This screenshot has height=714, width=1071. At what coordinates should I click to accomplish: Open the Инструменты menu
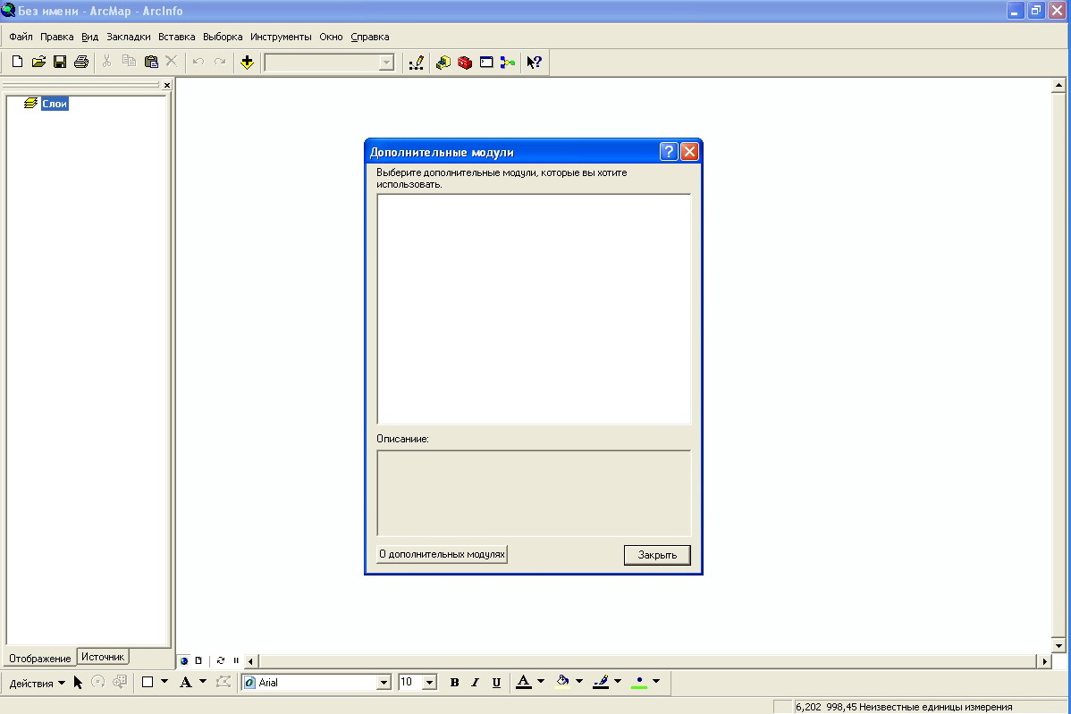coord(281,37)
